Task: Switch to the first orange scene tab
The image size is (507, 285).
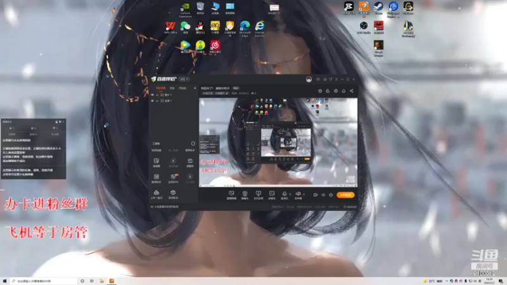Action: 161,88
